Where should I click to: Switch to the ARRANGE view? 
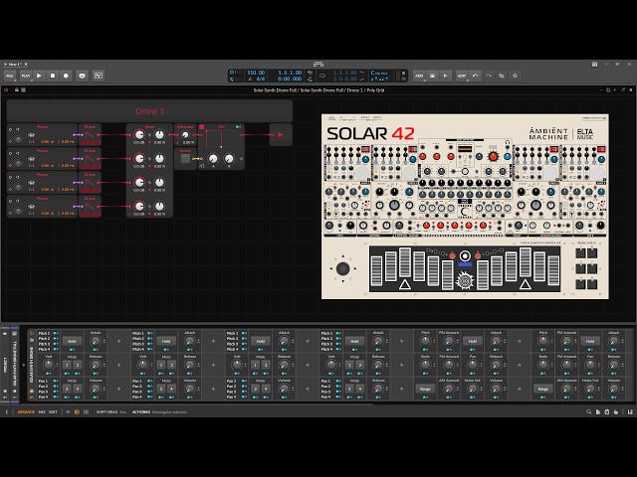[x=26, y=412]
